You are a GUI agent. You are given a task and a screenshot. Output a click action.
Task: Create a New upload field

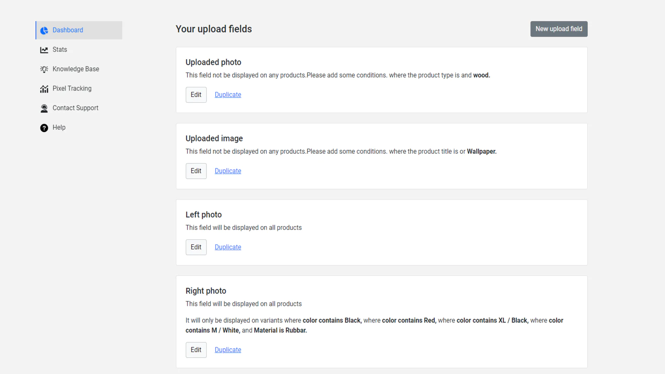coord(559,29)
